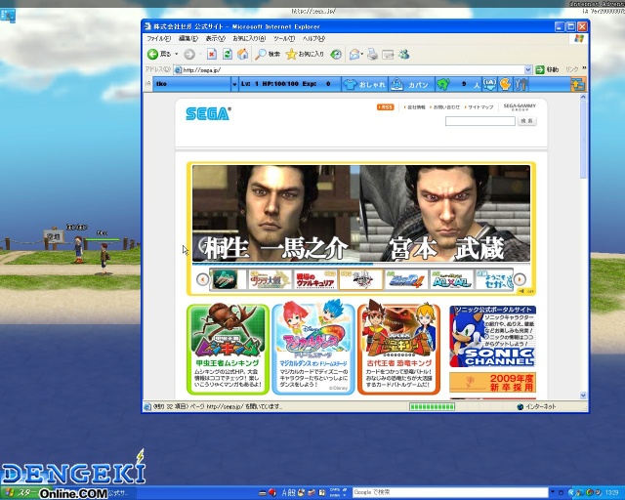
Task: Click the Google search field in taskbar
Action: tap(450, 492)
